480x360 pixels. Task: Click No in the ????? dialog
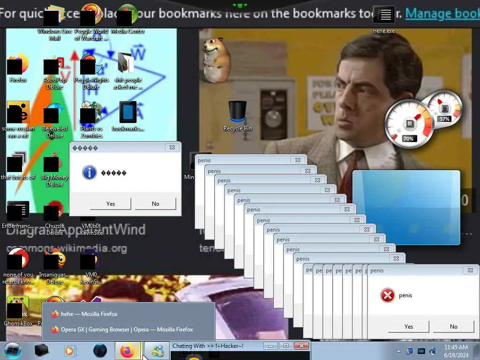156,203
